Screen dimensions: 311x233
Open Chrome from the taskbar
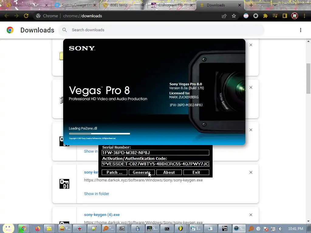[24, 229]
